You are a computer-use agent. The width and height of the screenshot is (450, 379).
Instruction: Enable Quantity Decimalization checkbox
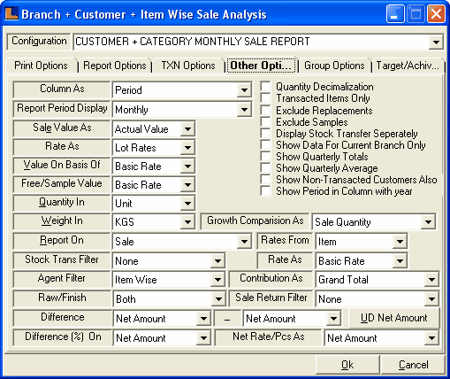265,87
